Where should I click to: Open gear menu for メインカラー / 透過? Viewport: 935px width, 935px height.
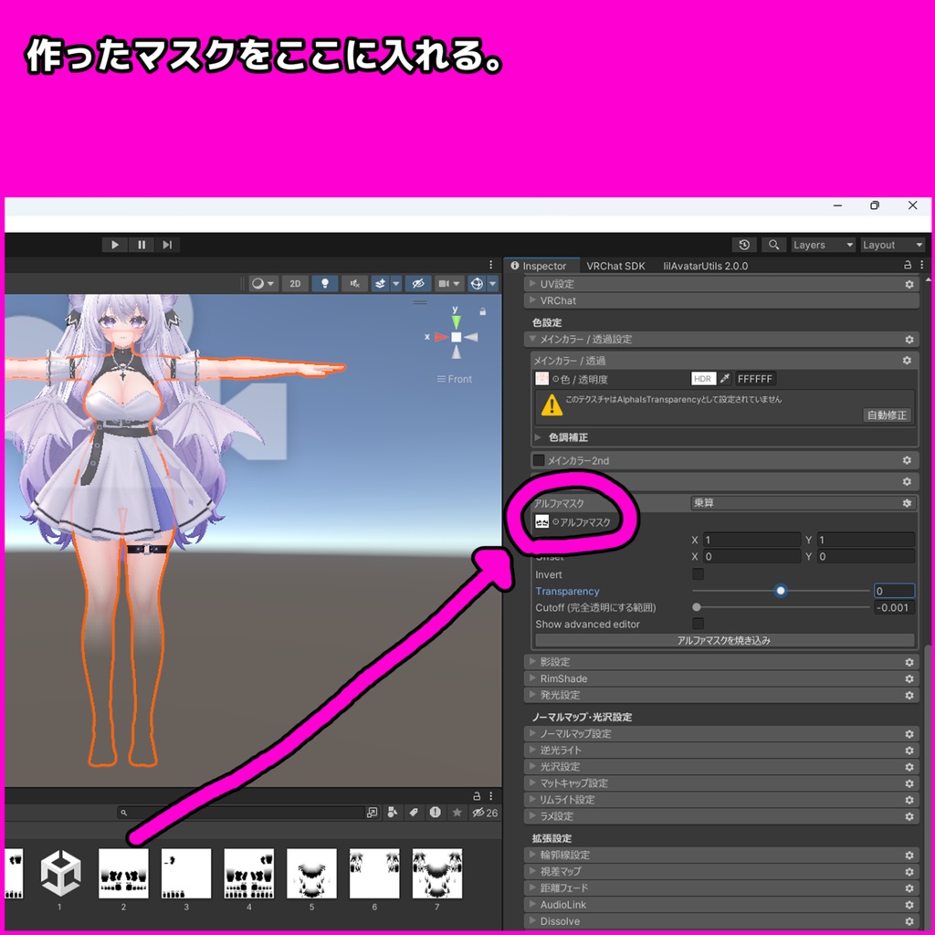point(907,361)
